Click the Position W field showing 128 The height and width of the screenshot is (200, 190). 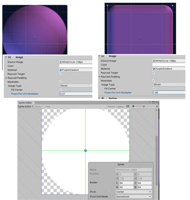[126, 178]
